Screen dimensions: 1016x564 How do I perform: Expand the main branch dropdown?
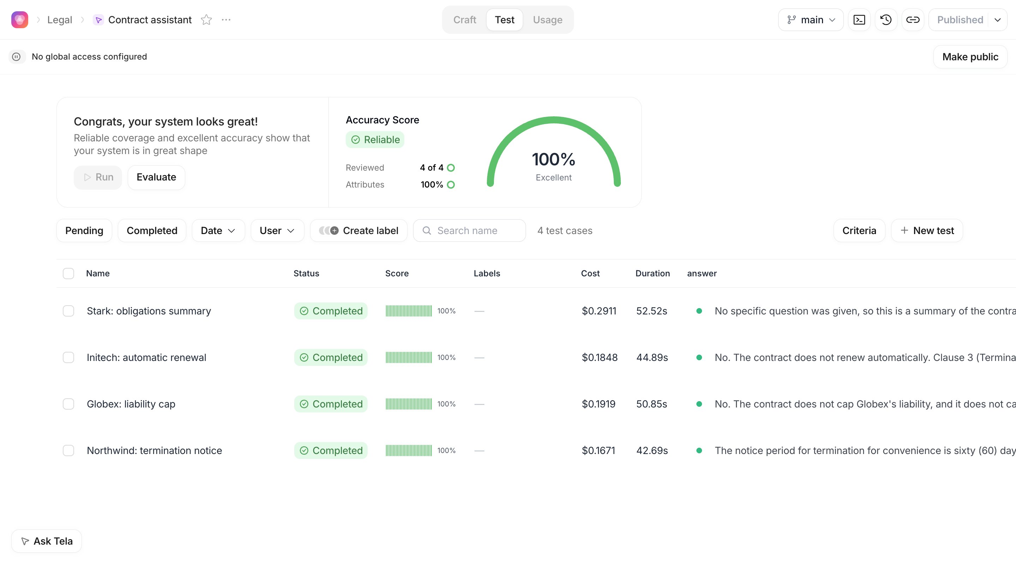[x=811, y=20]
